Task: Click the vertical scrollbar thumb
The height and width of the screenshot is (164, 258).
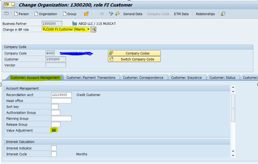Action: [233, 108]
